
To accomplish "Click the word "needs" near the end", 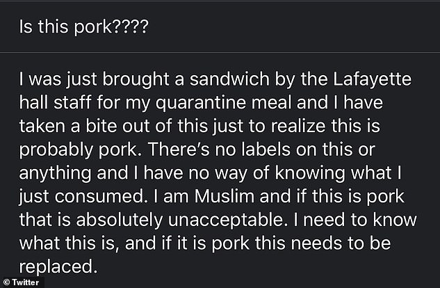I will (316, 243).
